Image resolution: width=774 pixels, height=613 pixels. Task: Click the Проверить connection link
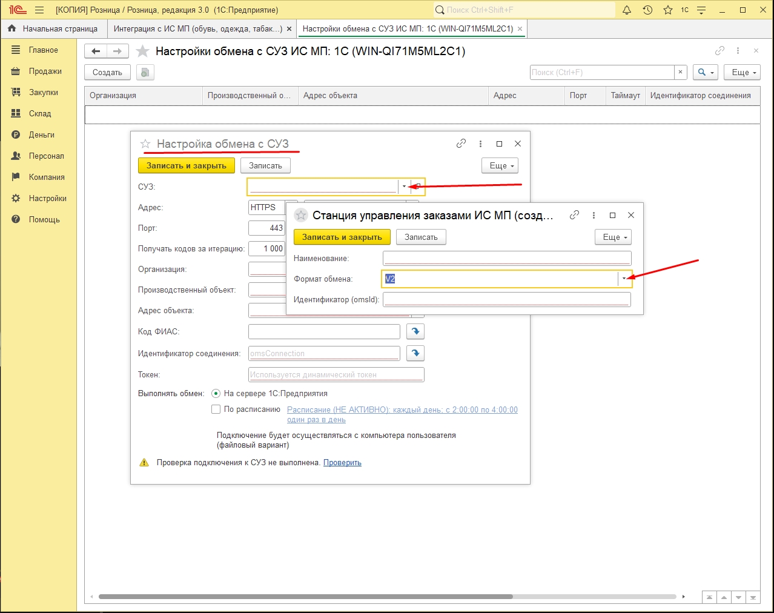click(342, 462)
